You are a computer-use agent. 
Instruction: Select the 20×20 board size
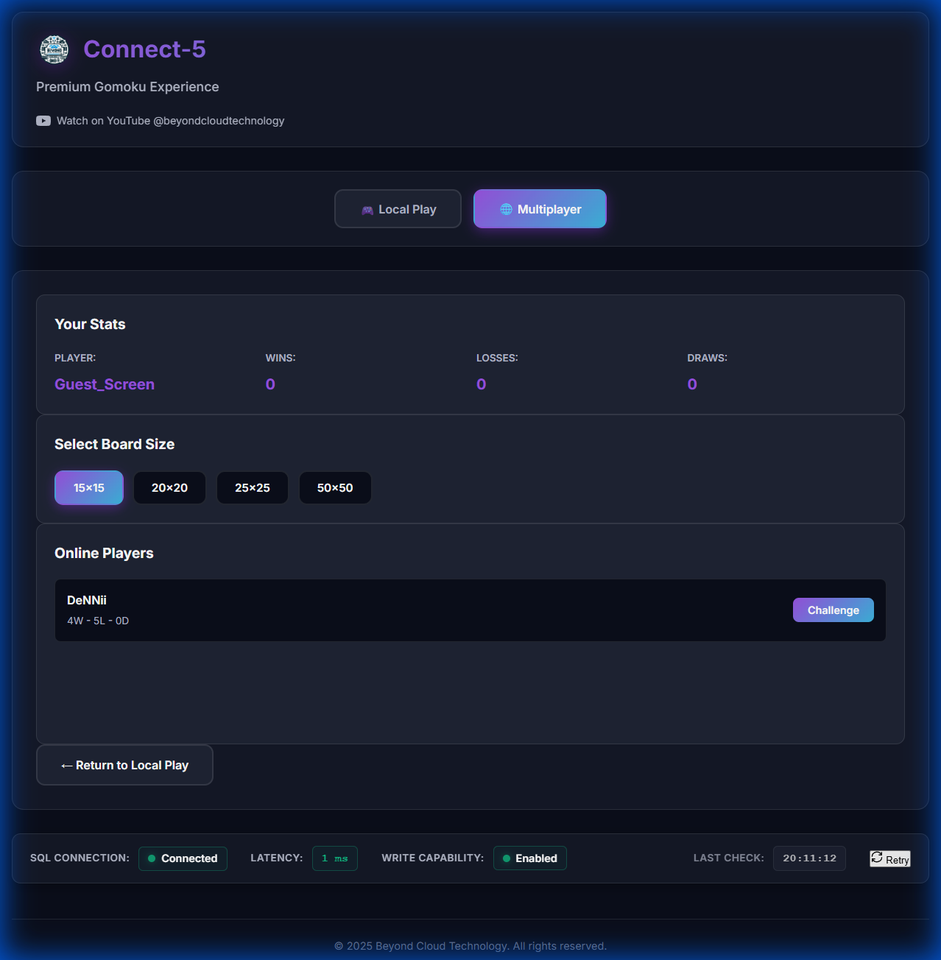click(x=169, y=487)
